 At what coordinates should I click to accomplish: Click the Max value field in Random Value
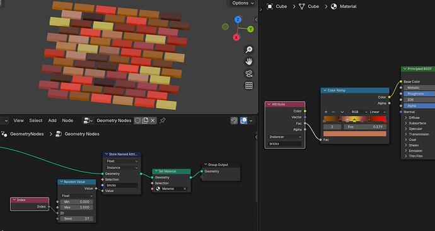click(77, 208)
